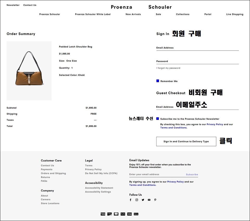
Task: Open the Returns footer link
Action: [x=45, y=177]
